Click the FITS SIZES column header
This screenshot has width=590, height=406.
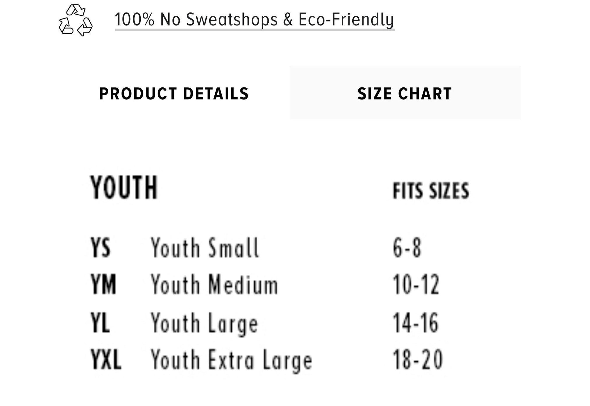click(431, 191)
